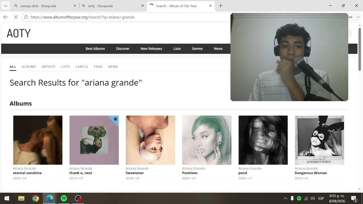
Task: Filter search results by LISTS
Action: coord(65,67)
